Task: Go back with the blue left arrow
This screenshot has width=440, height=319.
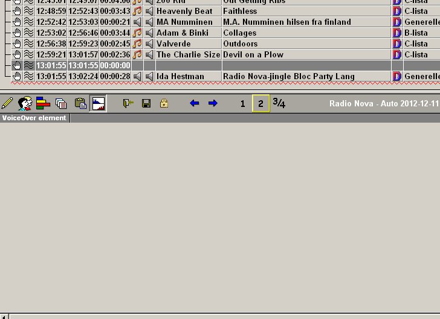Action: 194,103
